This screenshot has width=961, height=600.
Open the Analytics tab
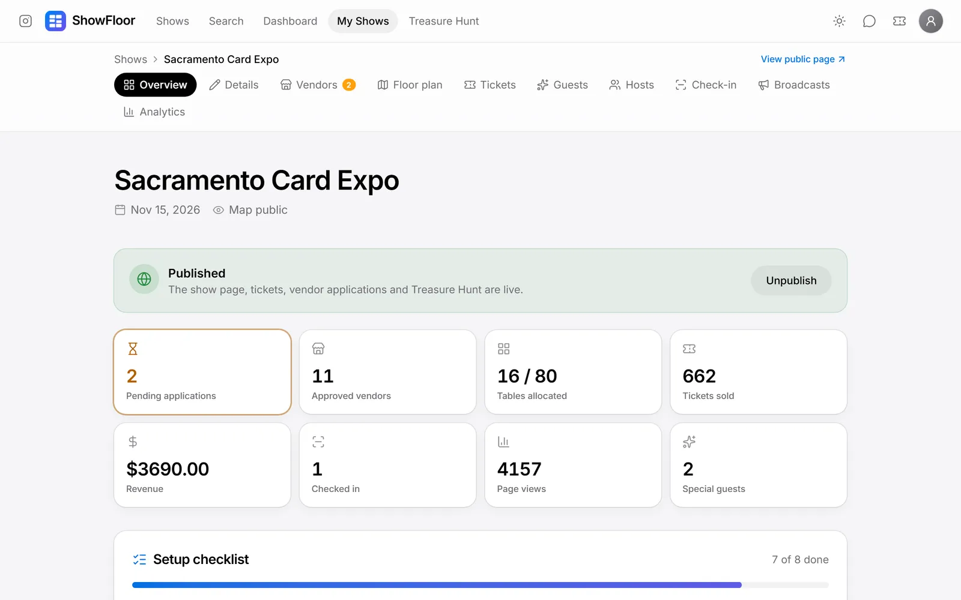tap(154, 112)
